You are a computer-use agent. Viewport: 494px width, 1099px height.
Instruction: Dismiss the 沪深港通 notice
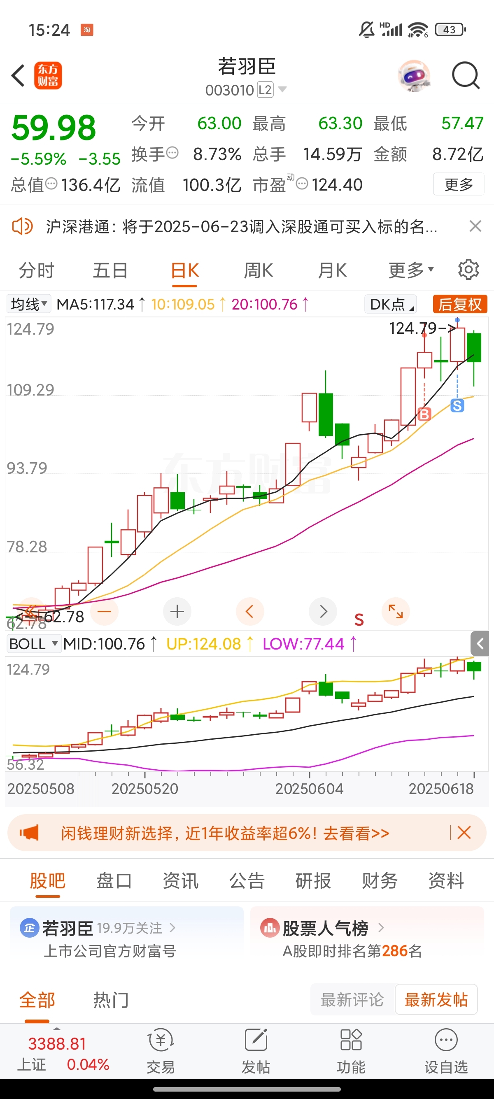click(475, 226)
